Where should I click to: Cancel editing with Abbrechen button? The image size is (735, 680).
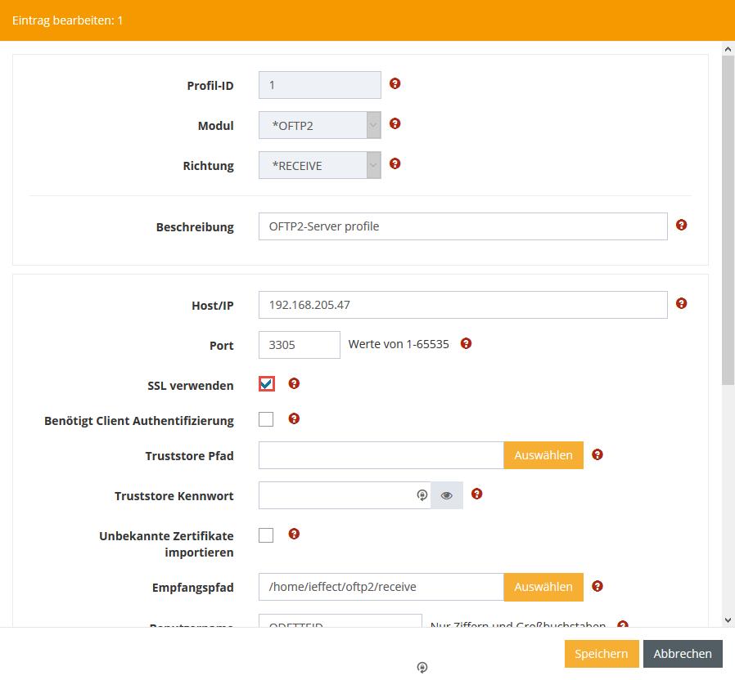click(683, 654)
